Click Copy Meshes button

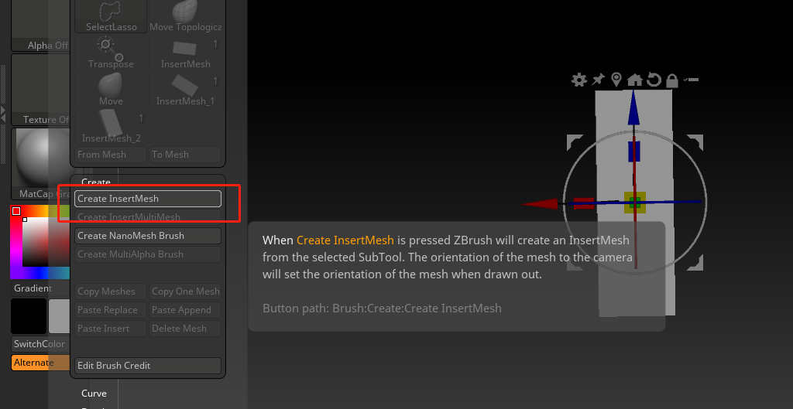click(x=111, y=291)
